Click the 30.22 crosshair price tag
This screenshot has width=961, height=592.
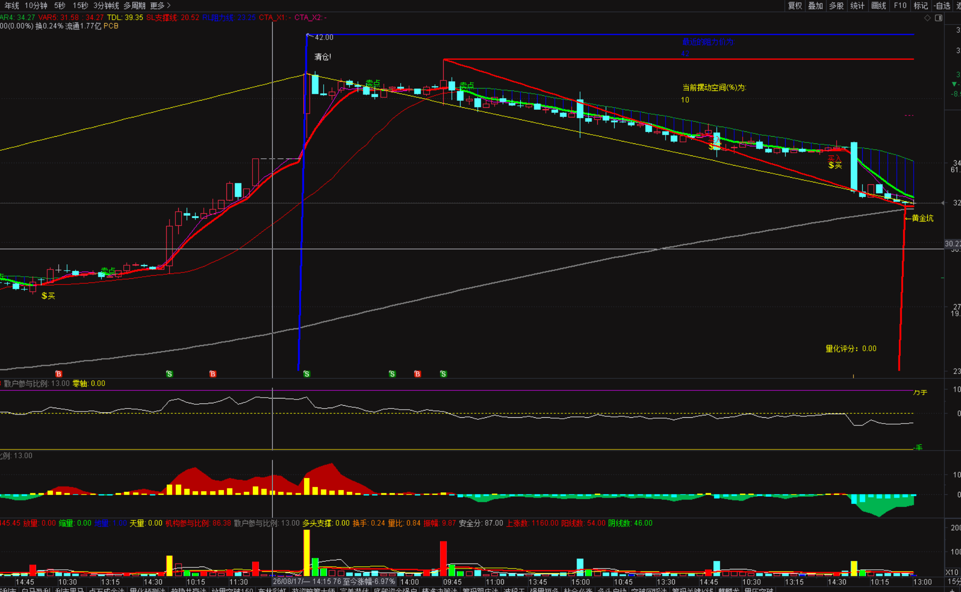click(x=952, y=244)
